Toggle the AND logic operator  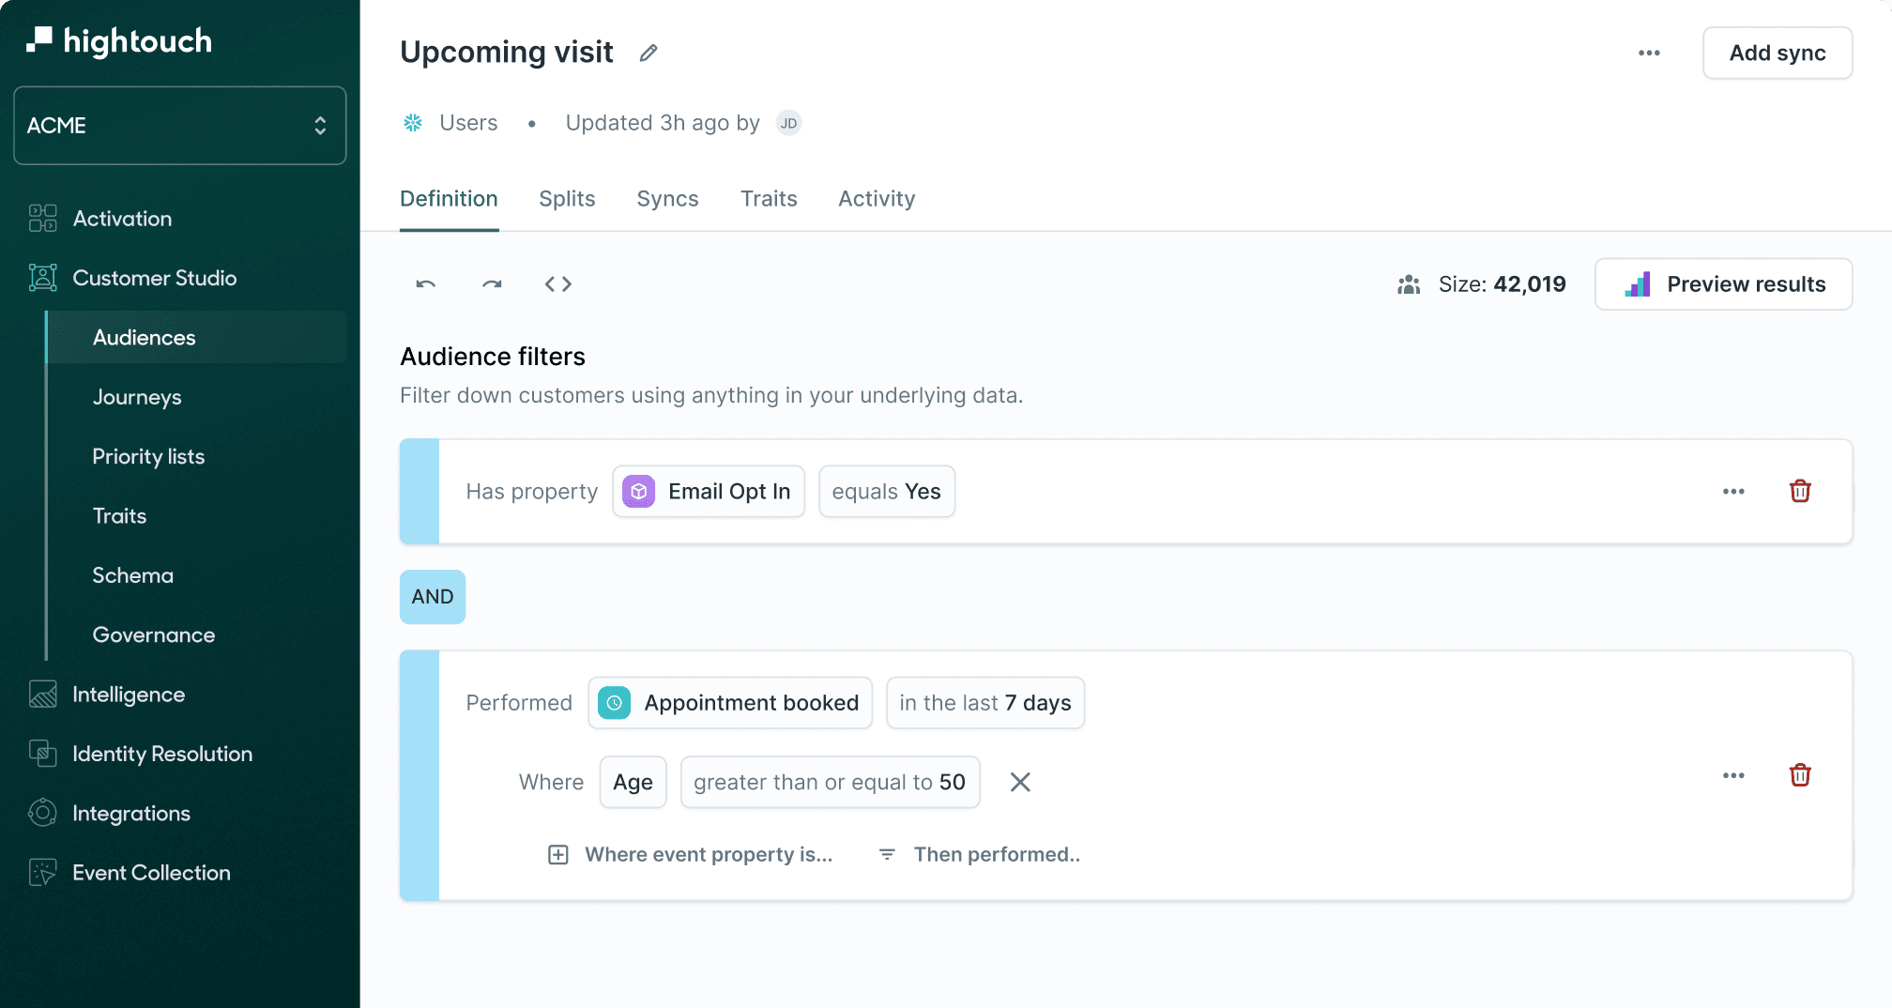[x=432, y=596]
